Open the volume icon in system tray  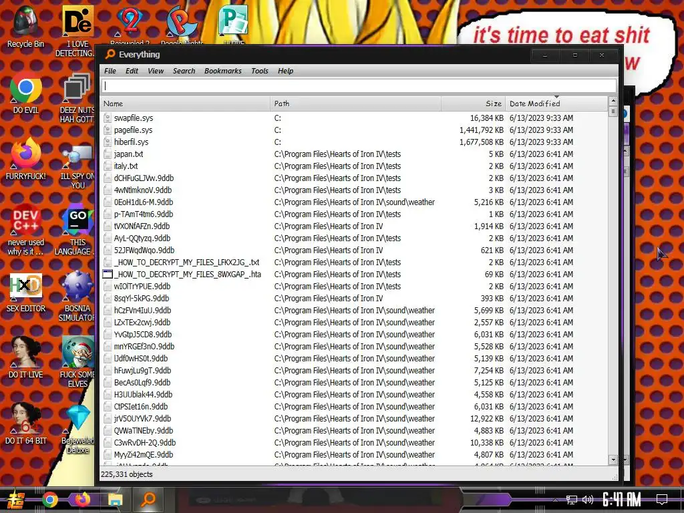point(588,500)
